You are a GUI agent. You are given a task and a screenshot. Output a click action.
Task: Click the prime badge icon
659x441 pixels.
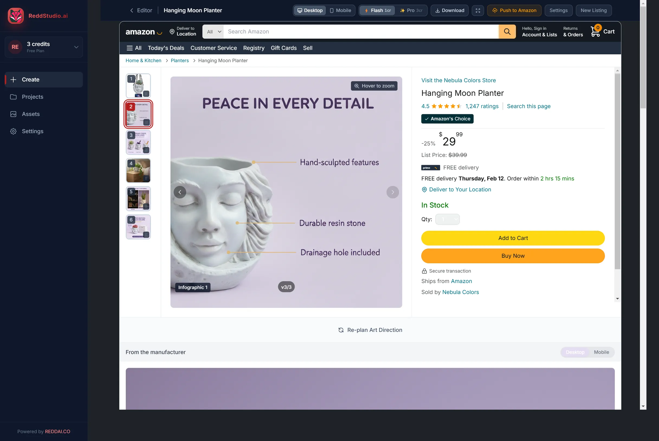[430, 168]
